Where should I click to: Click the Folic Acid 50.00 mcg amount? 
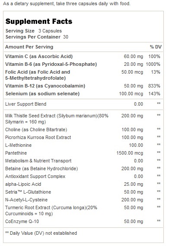coord(132,72)
